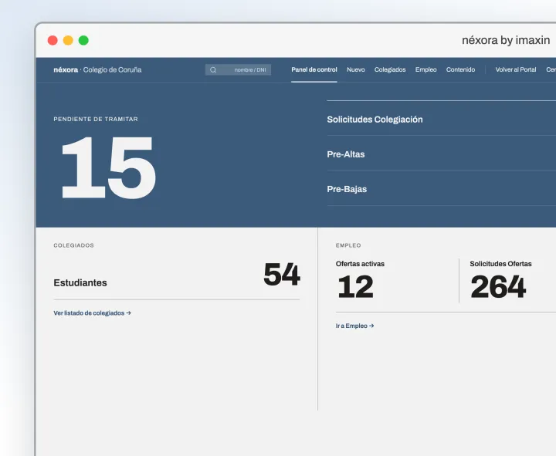Click the néxora Colegio de Coruña logo
This screenshot has width=556, height=456.
[97, 69]
